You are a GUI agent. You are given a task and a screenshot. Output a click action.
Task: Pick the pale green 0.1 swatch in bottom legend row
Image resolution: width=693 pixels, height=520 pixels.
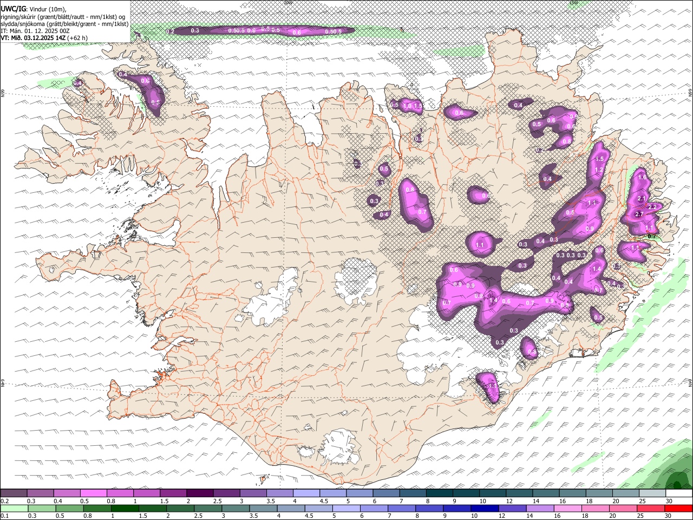point(14,509)
